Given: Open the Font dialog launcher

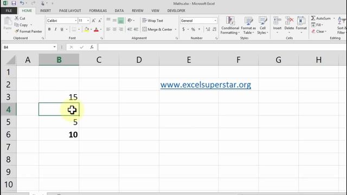Looking at the screenshot, I should (x=101, y=38).
